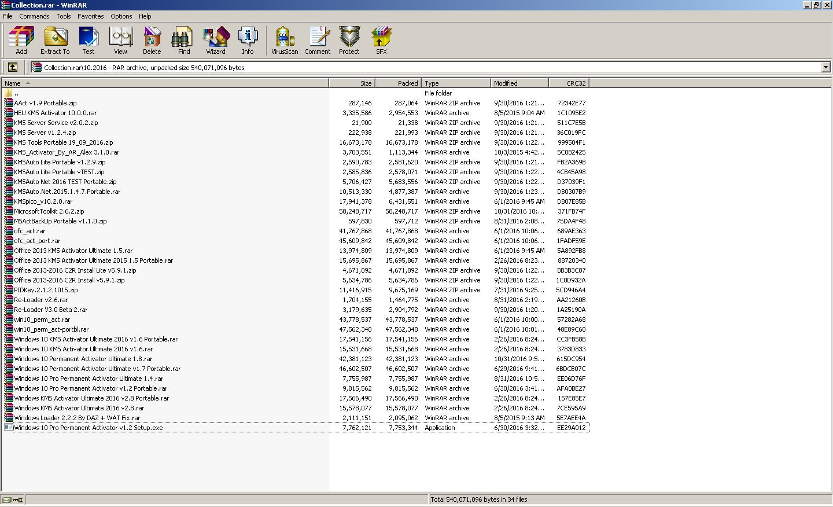Select win10_perm_act.rar file
The width and height of the screenshot is (833, 507).
(42, 319)
